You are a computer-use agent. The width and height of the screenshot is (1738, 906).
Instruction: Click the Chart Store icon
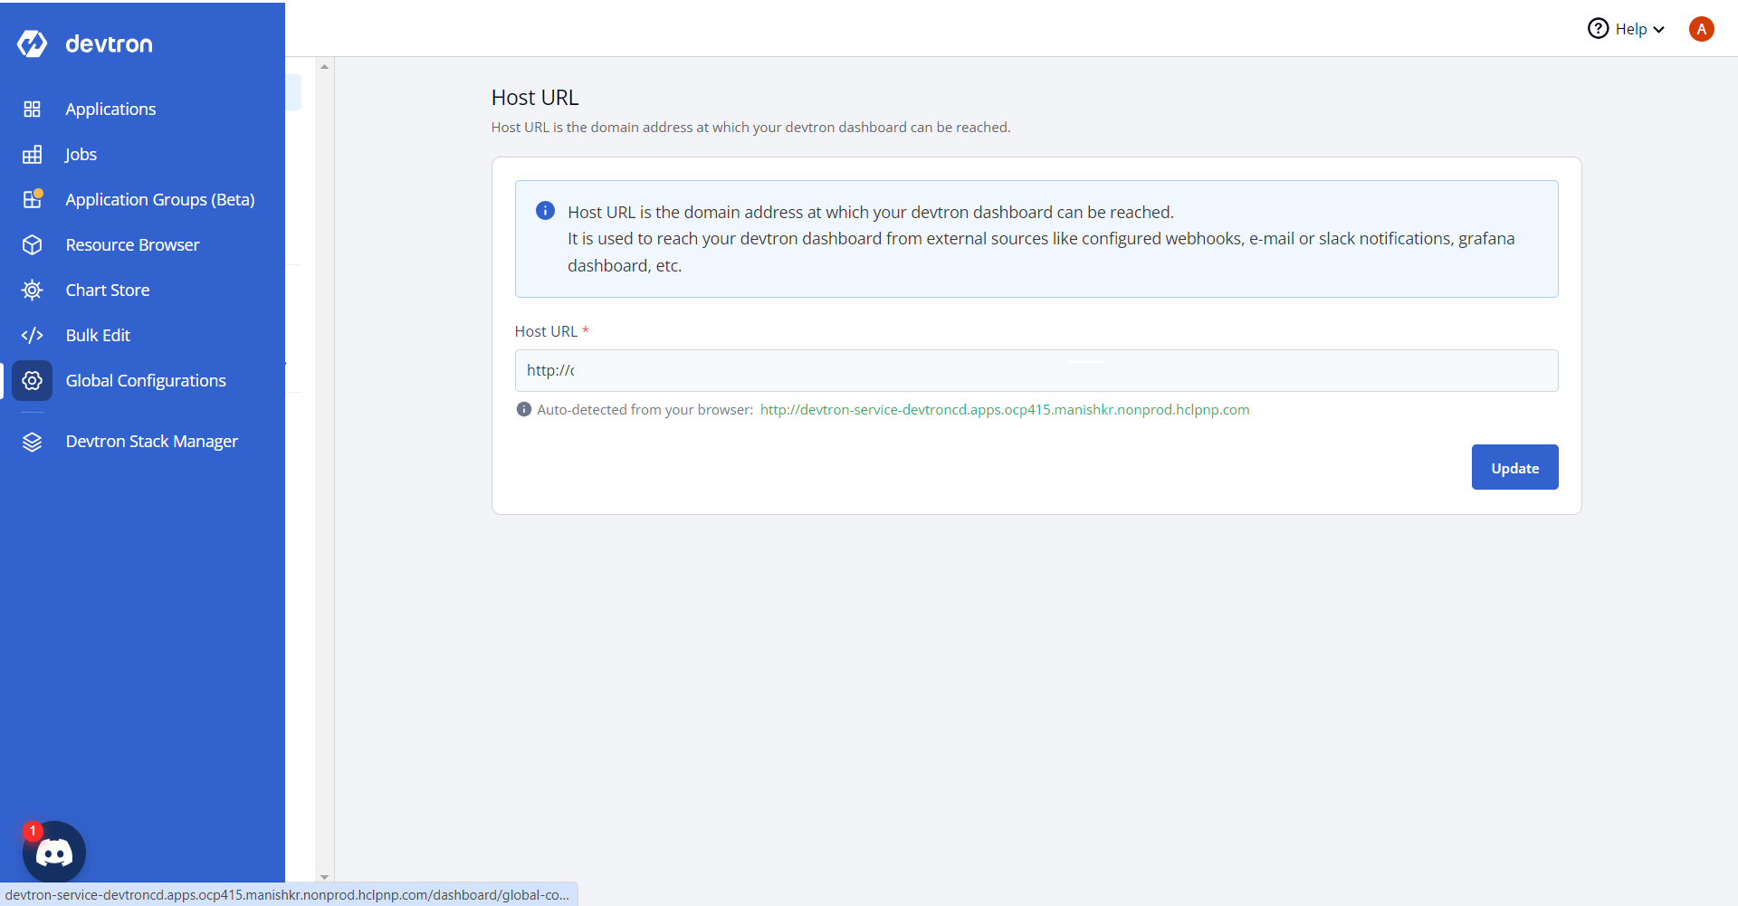coord(33,291)
